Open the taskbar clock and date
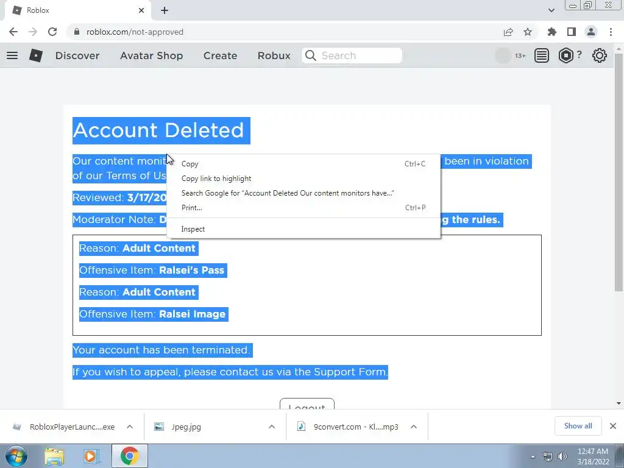The width and height of the screenshot is (624, 468). 593,456
